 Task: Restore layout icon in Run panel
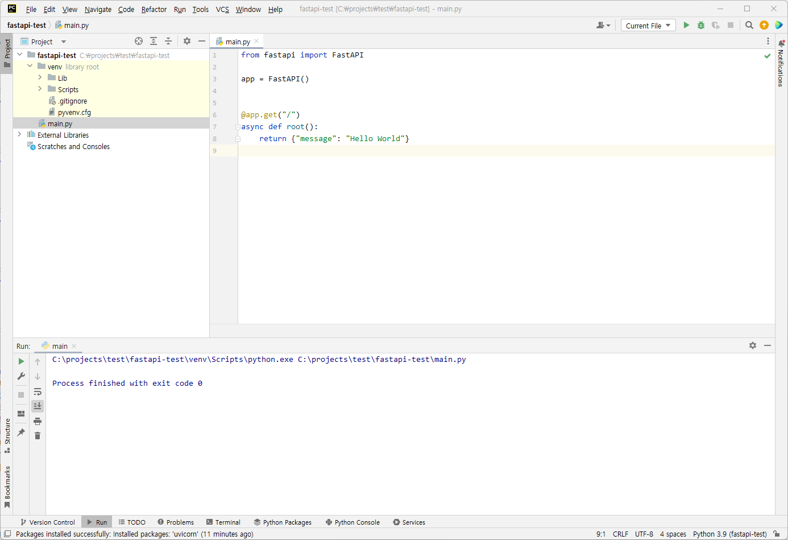coord(21,414)
